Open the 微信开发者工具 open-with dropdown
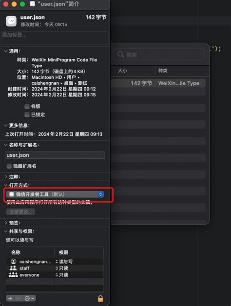Image resolution: width=231 pixels, height=306 pixels. click(x=55, y=194)
